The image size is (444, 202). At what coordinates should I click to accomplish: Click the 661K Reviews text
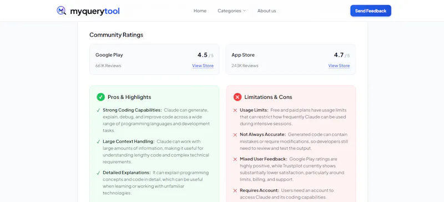pos(108,65)
